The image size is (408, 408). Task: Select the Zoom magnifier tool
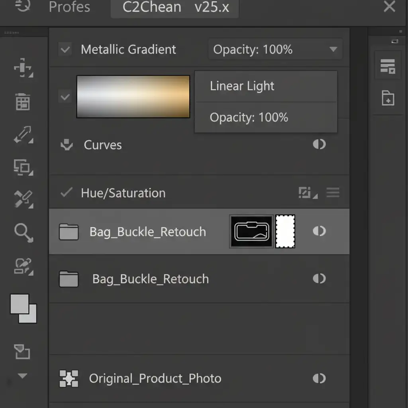point(24,232)
